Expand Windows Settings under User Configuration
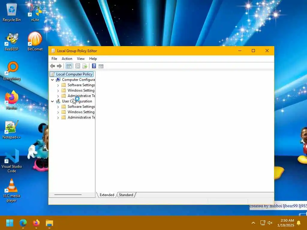The width and height of the screenshot is (307, 230). [x=58, y=112]
